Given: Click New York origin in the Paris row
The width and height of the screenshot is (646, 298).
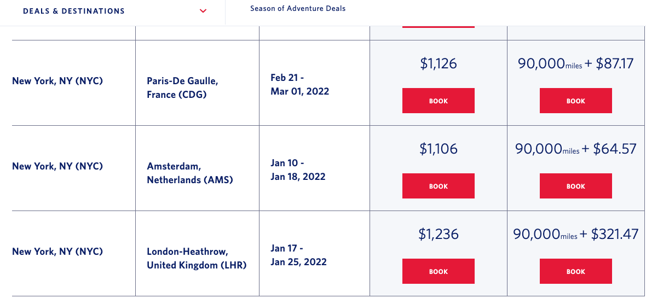Looking at the screenshot, I should pyautogui.click(x=57, y=81).
